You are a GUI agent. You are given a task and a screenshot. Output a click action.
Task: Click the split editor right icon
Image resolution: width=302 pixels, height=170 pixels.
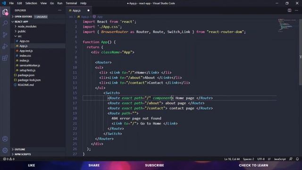click(289, 10)
